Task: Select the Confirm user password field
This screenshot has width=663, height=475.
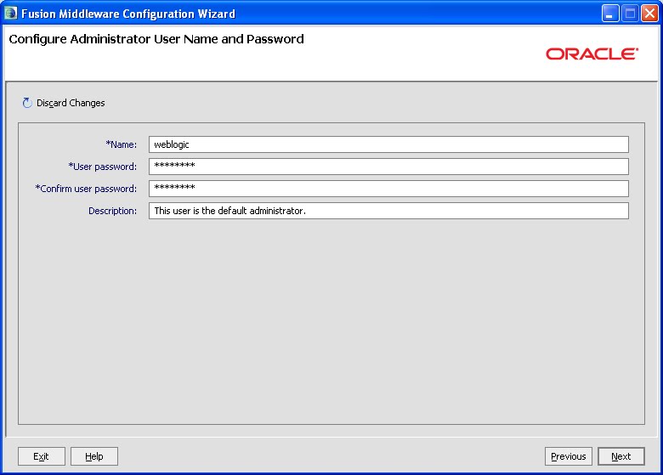Action: tap(388, 189)
